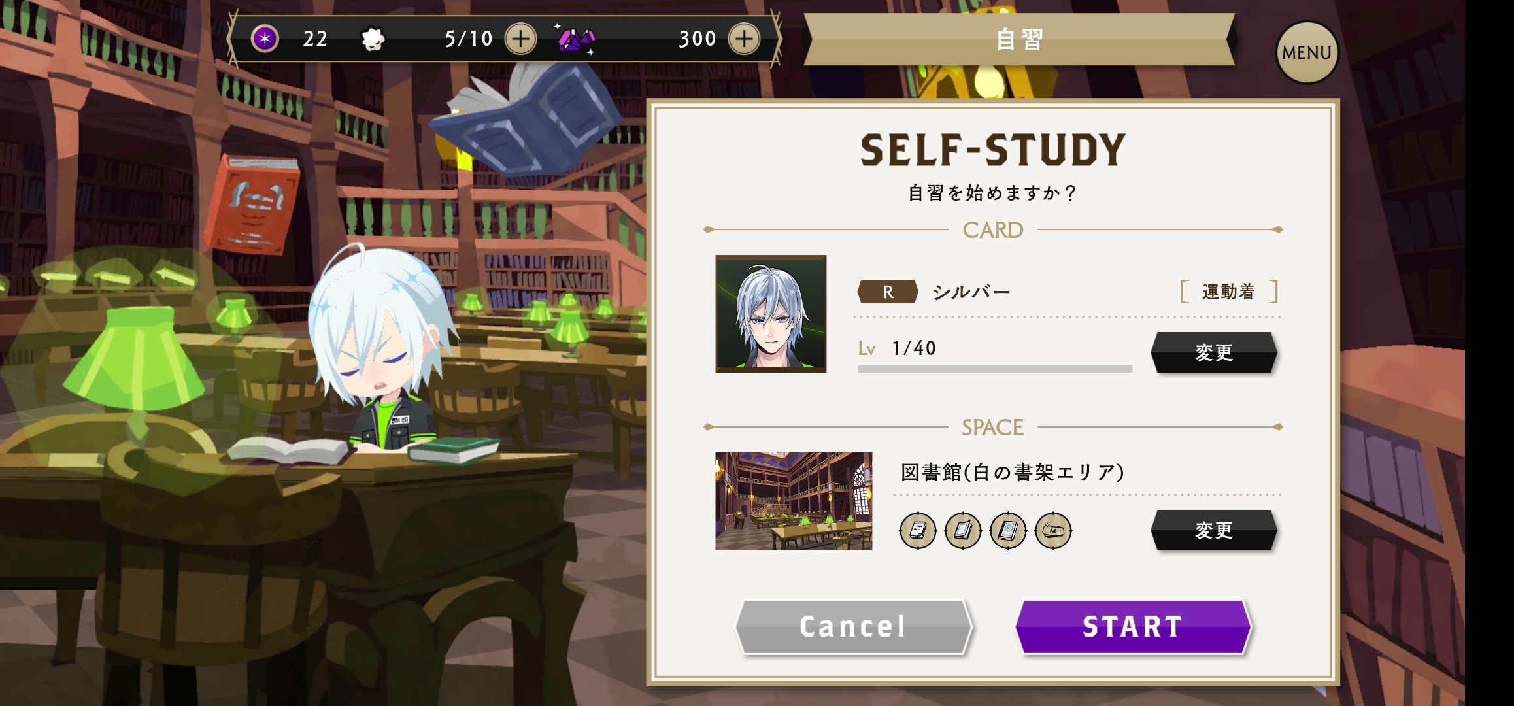
Task: Tap the library space thumbnail
Action: coord(794,501)
